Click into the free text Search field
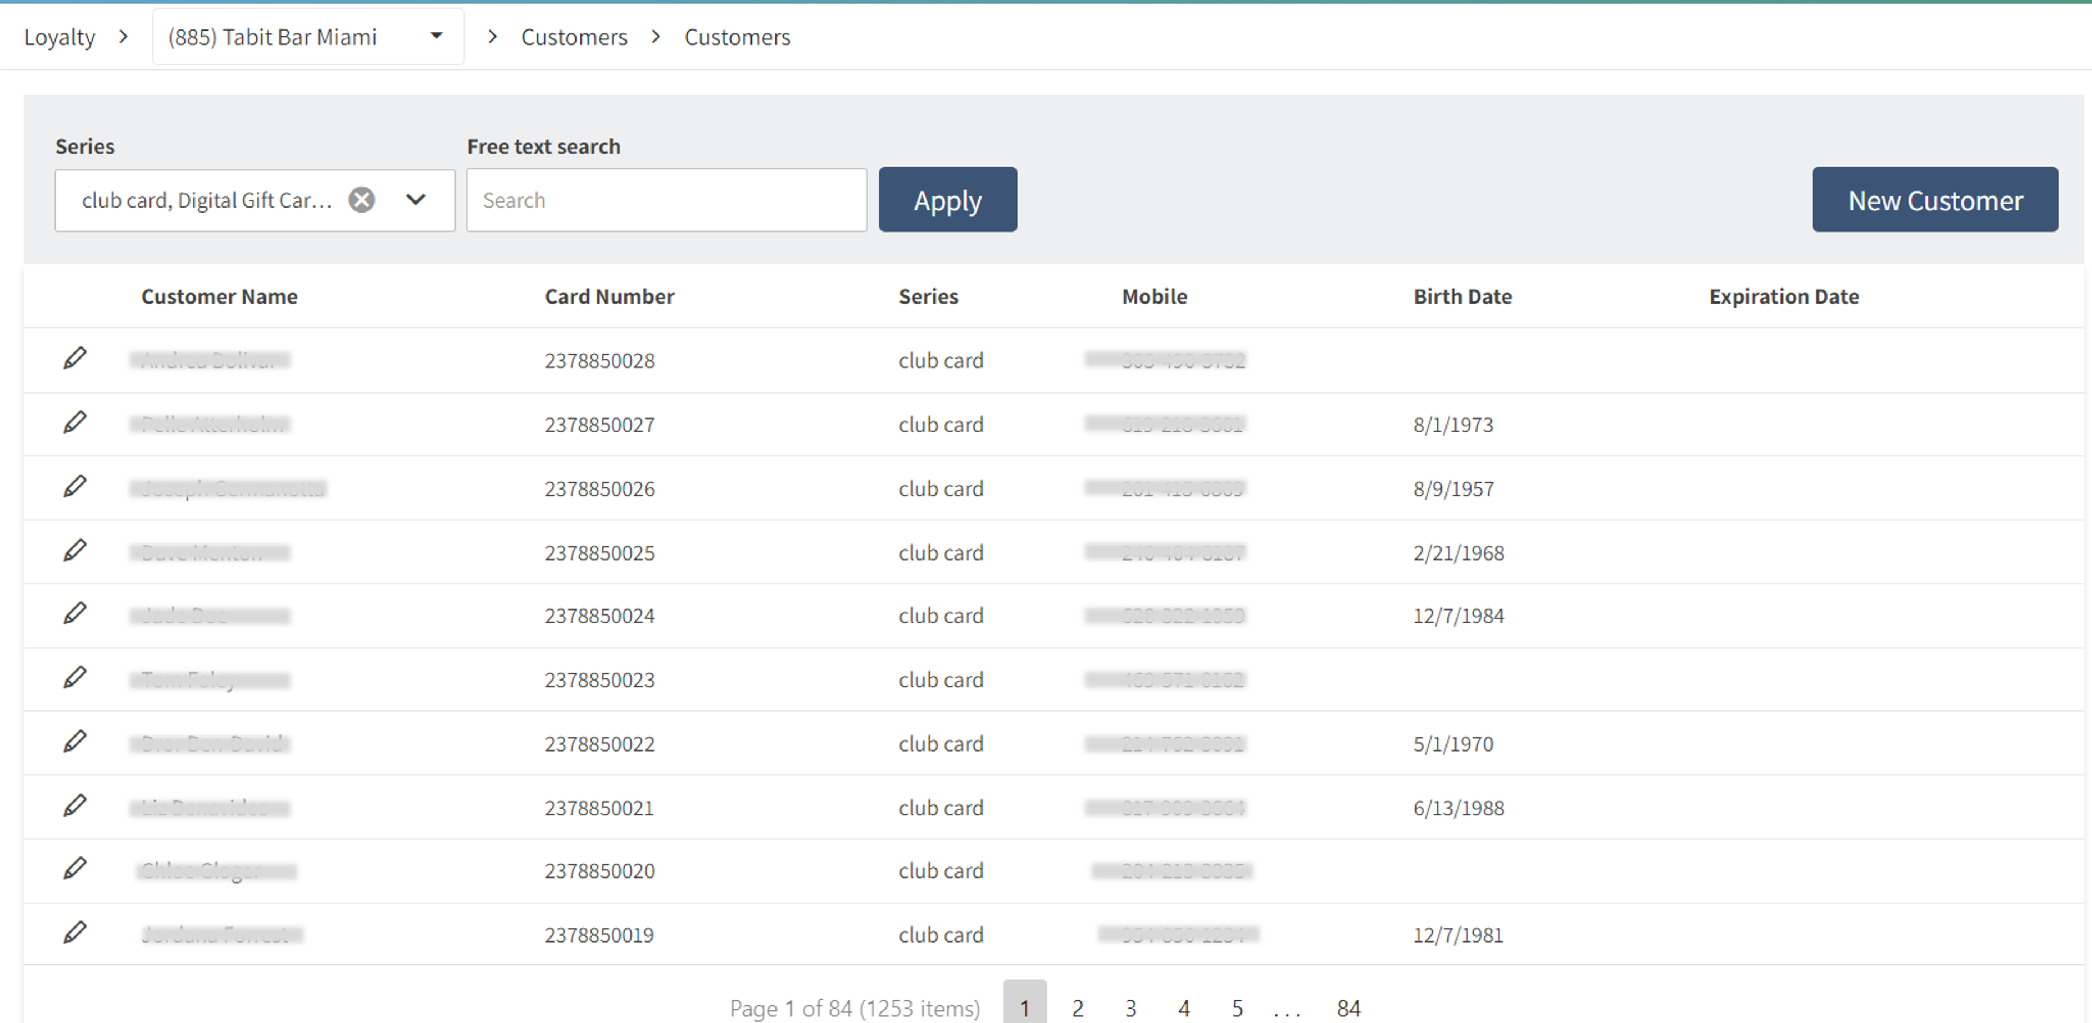 (x=666, y=200)
